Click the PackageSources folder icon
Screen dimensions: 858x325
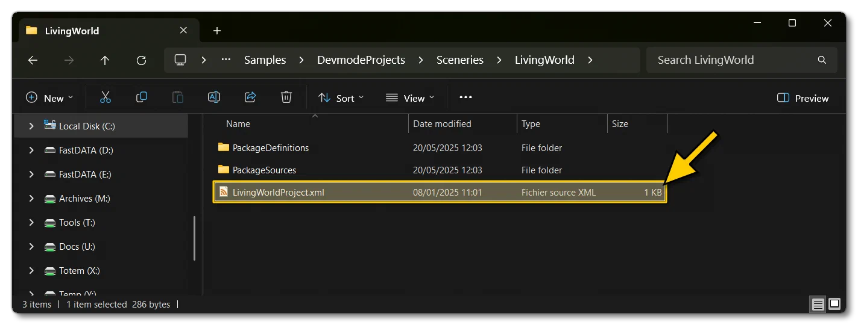coord(224,170)
